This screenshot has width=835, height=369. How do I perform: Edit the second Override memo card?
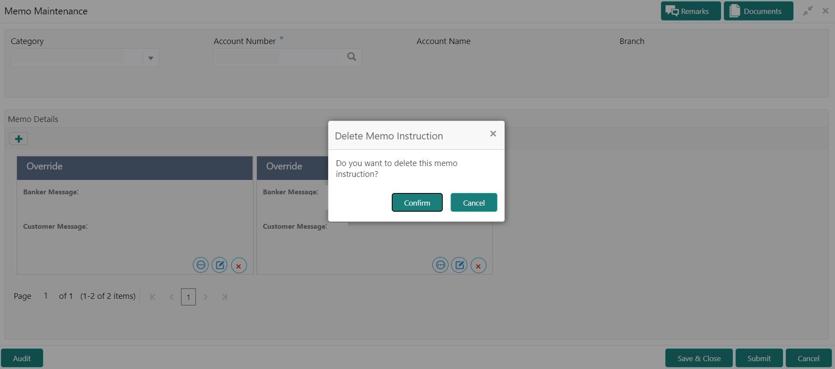[x=459, y=265]
